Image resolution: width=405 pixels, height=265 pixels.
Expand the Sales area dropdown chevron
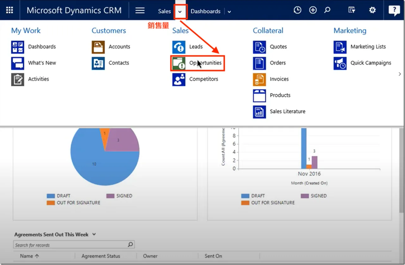pyautogui.click(x=180, y=11)
